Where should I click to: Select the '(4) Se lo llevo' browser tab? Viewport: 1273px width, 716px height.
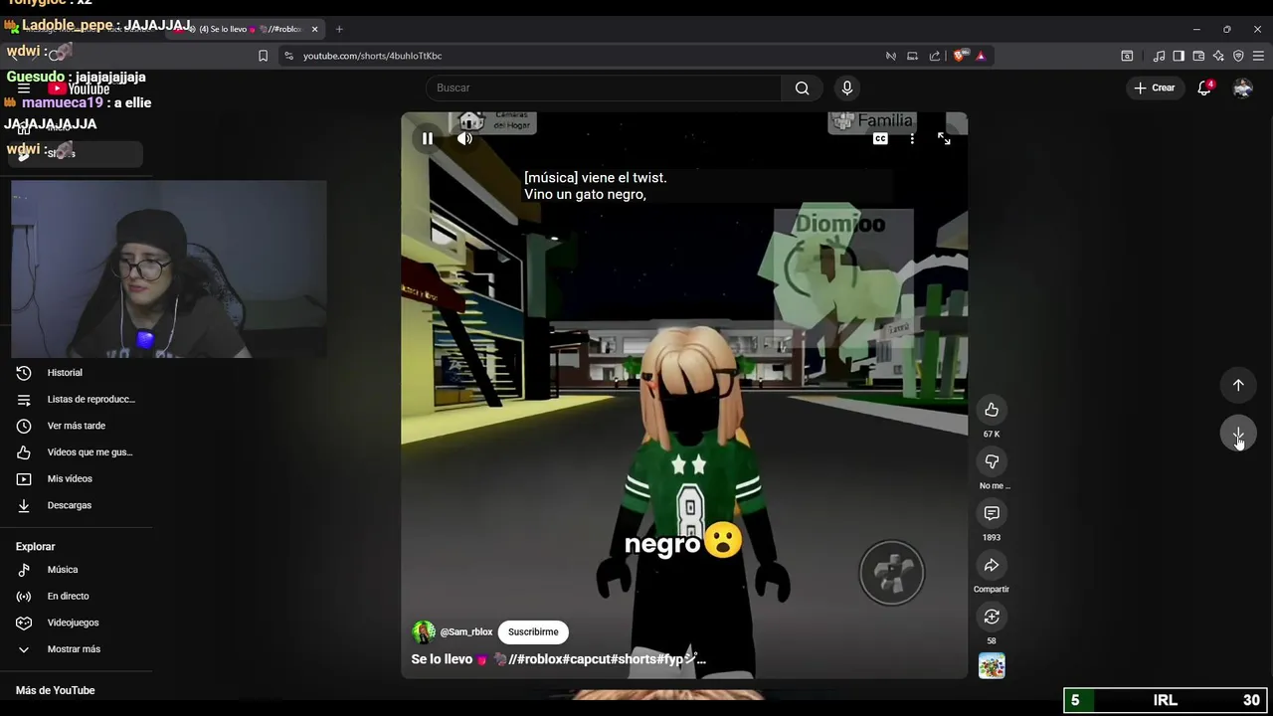click(x=248, y=29)
